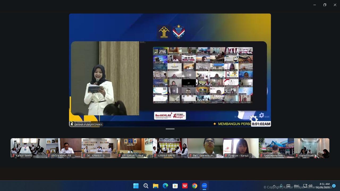Launch Microsoft Edge browser
The image size is (340, 191).
coord(165,186)
